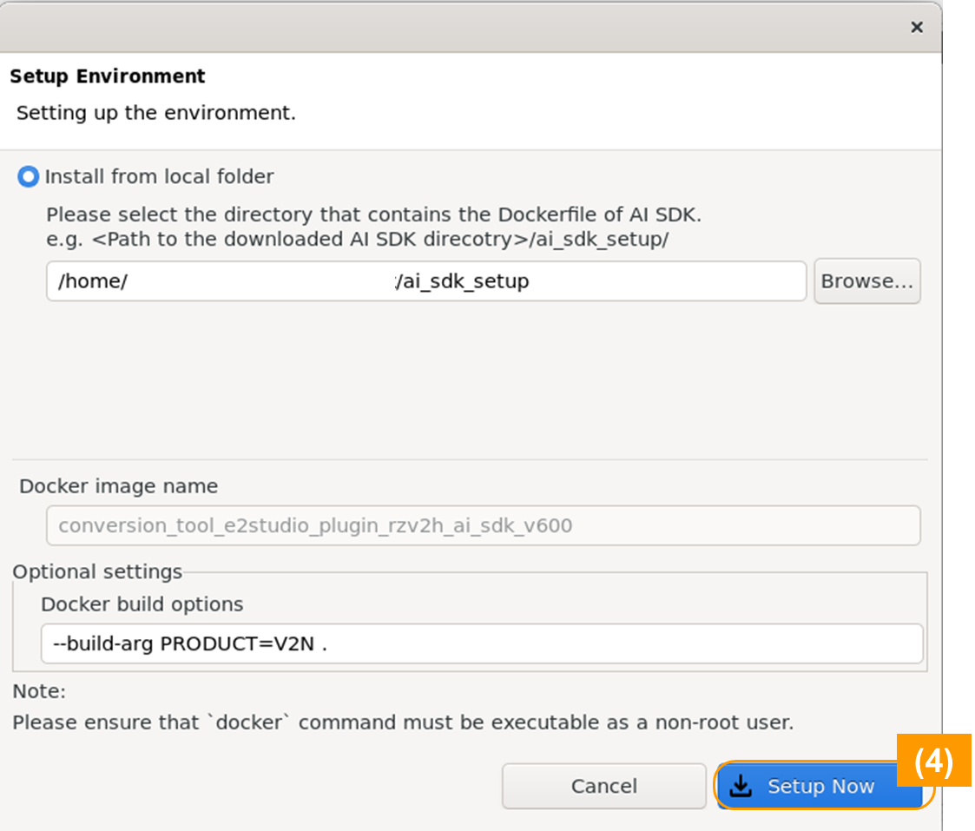Click the Docker image name field
975x831 pixels.
tap(483, 525)
